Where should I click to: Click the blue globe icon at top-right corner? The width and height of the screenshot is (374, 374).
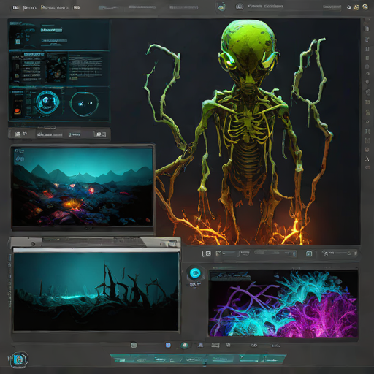[x=365, y=7]
